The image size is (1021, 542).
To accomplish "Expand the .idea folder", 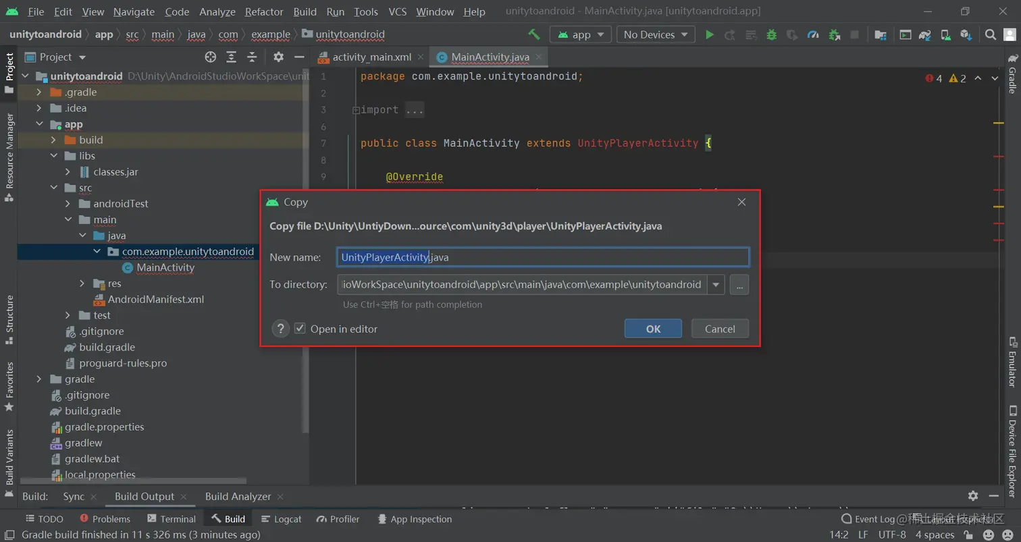I will [x=39, y=108].
